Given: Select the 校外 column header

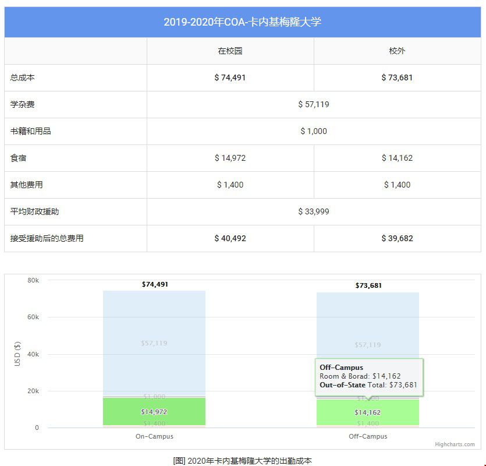Looking at the screenshot, I should (397, 51).
